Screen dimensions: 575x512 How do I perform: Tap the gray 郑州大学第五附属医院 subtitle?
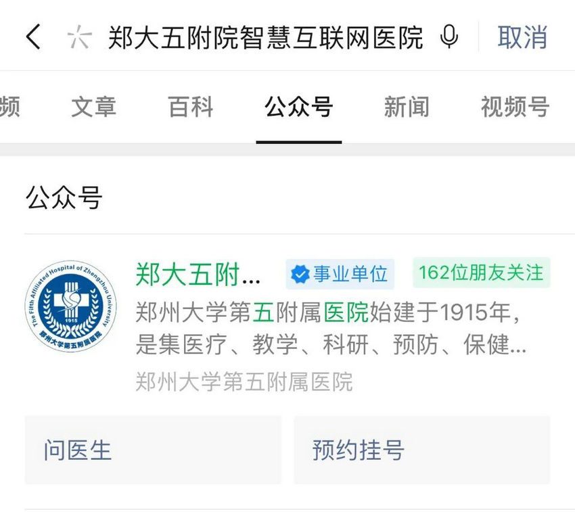coord(244,381)
